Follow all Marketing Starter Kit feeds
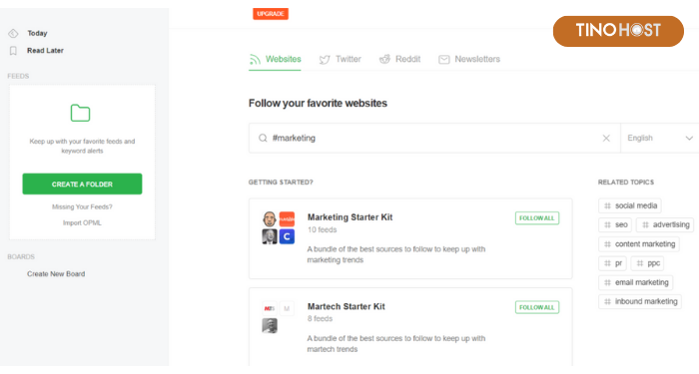 pyautogui.click(x=537, y=218)
